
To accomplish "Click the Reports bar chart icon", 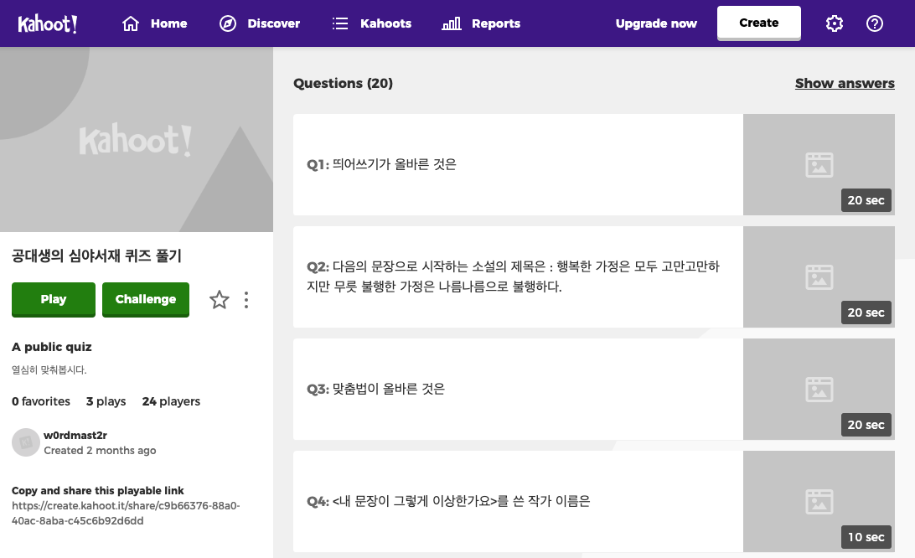I will click(452, 23).
